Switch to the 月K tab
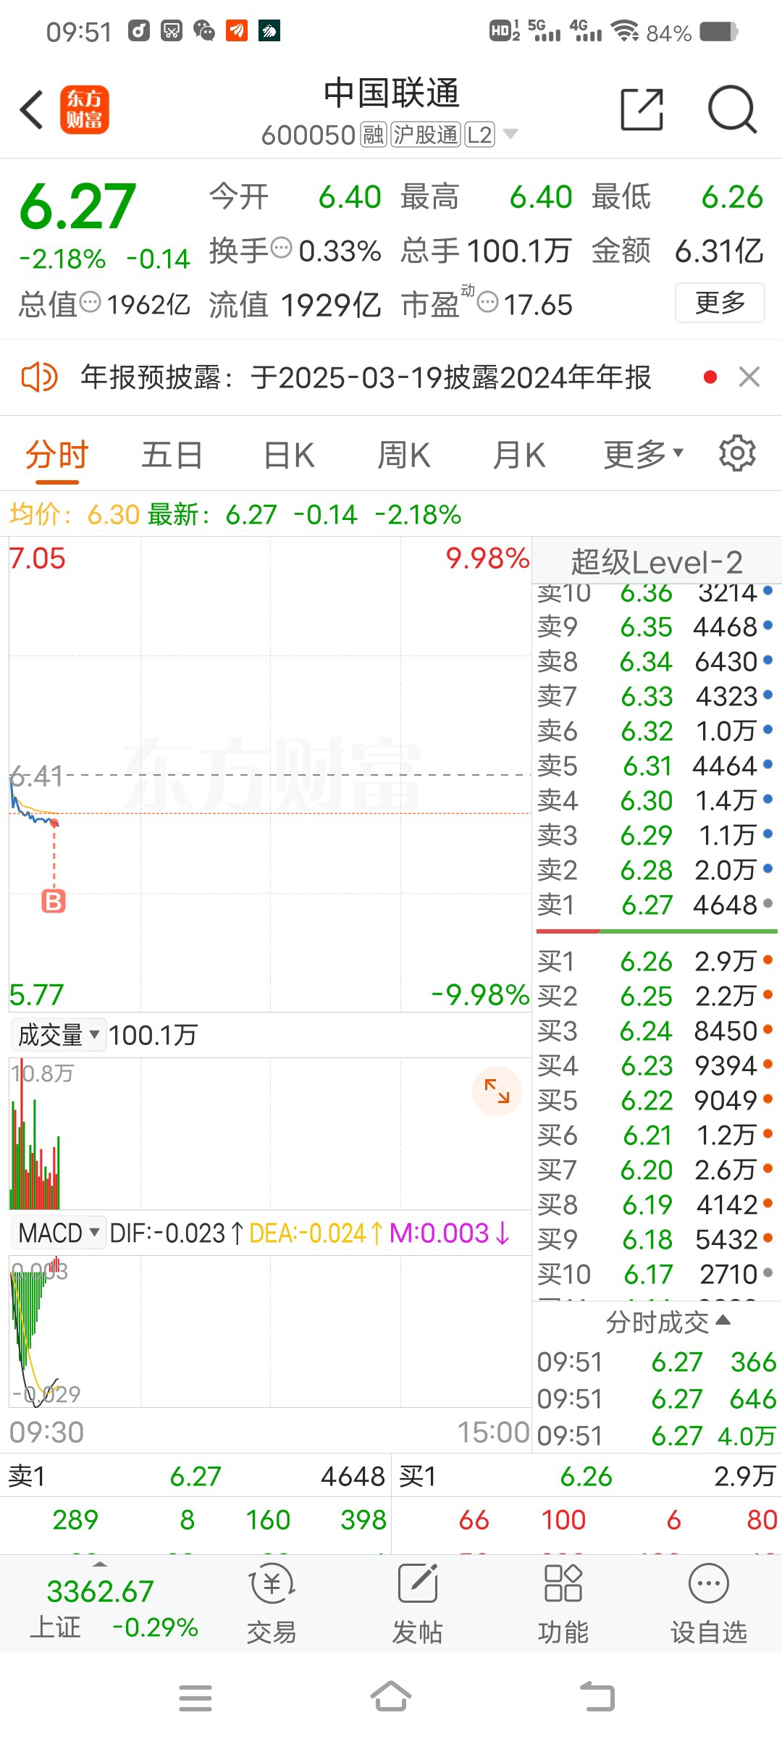 pos(519,456)
